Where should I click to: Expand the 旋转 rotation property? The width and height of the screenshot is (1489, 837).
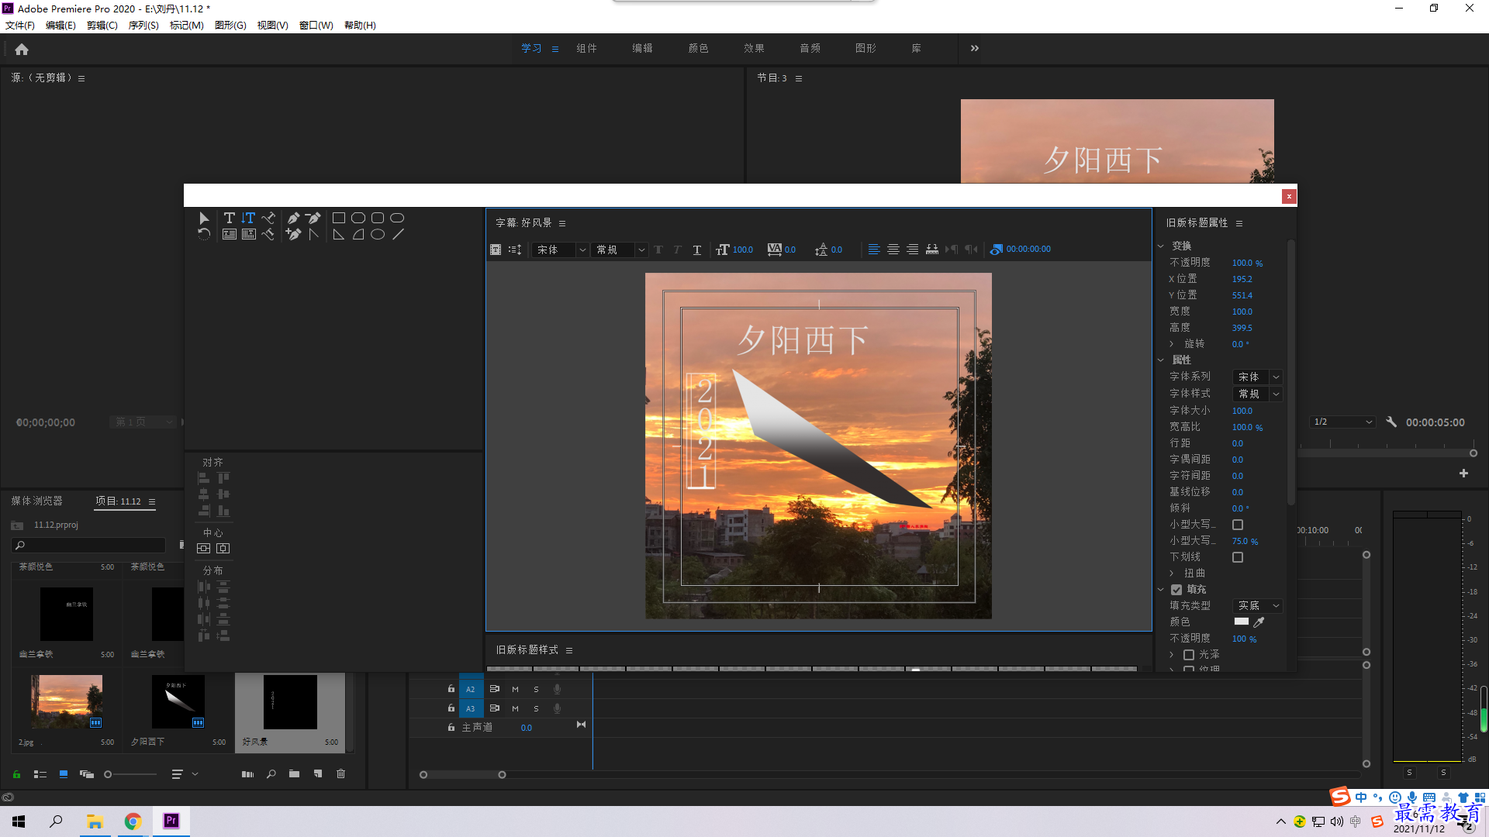[1172, 343]
